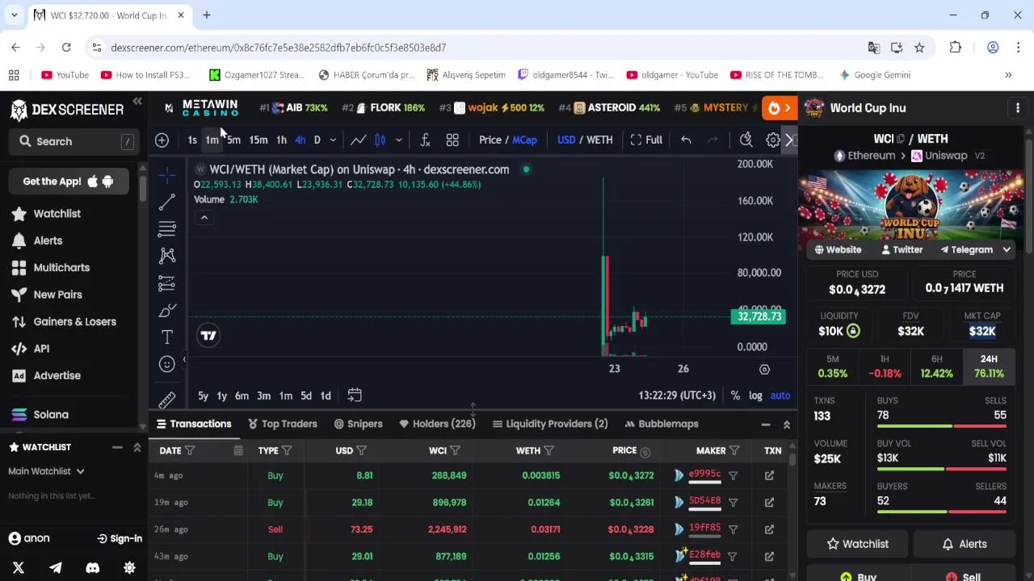Switch chart to MCap mode
Viewport: 1034px width, 581px height.
click(x=524, y=140)
